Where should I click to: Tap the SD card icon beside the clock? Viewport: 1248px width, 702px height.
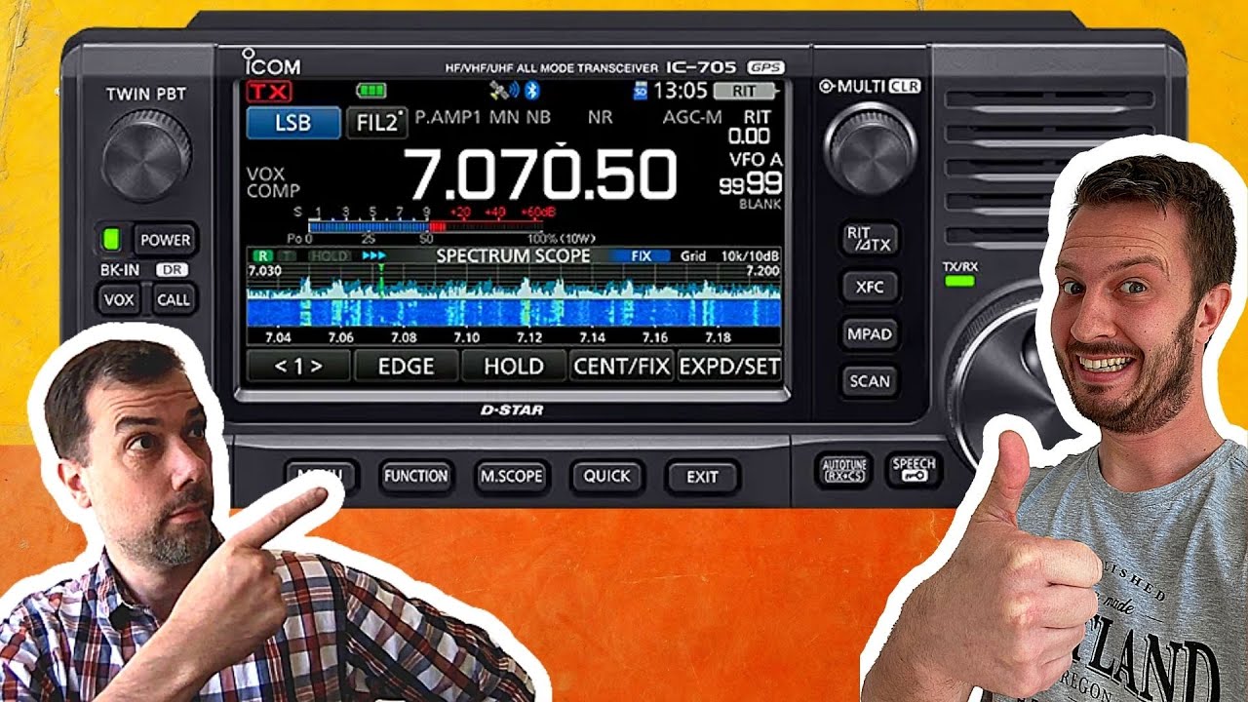click(640, 92)
